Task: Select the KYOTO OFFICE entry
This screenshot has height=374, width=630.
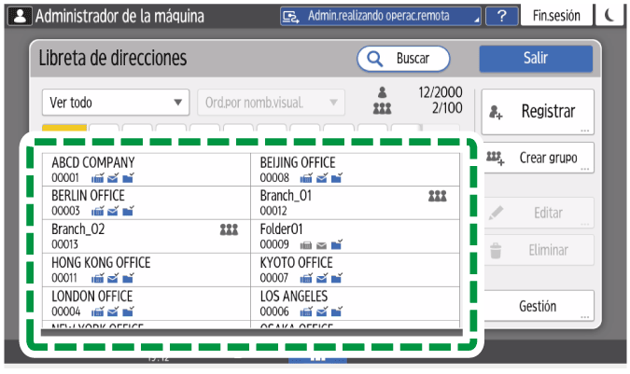Action: coord(355,270)
